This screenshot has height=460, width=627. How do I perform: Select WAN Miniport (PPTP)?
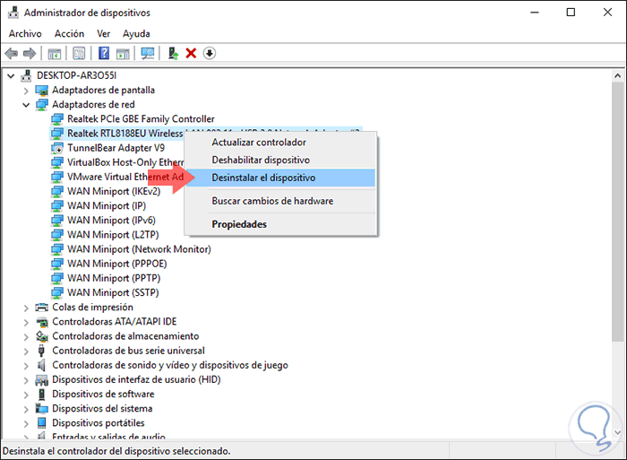114,278
